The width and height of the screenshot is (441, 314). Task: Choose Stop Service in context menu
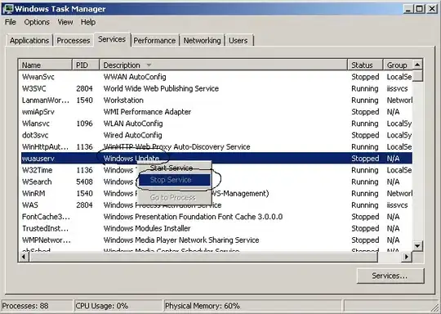click(175, 180)
